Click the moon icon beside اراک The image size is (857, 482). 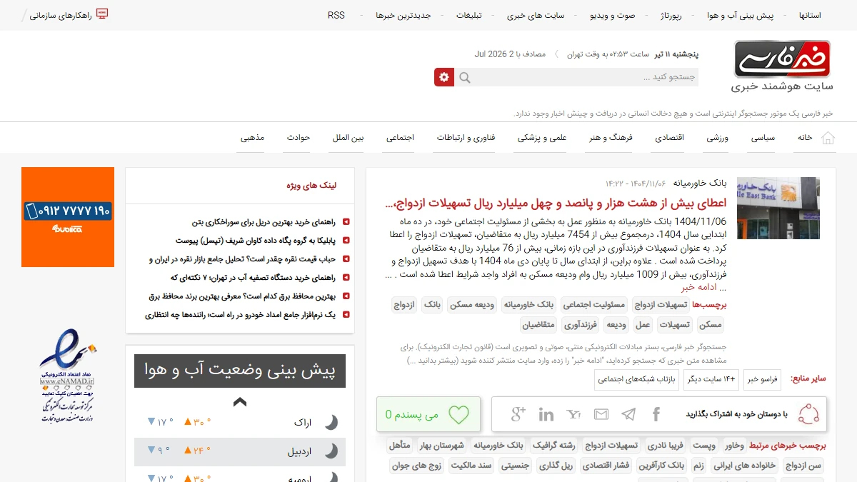331,422
